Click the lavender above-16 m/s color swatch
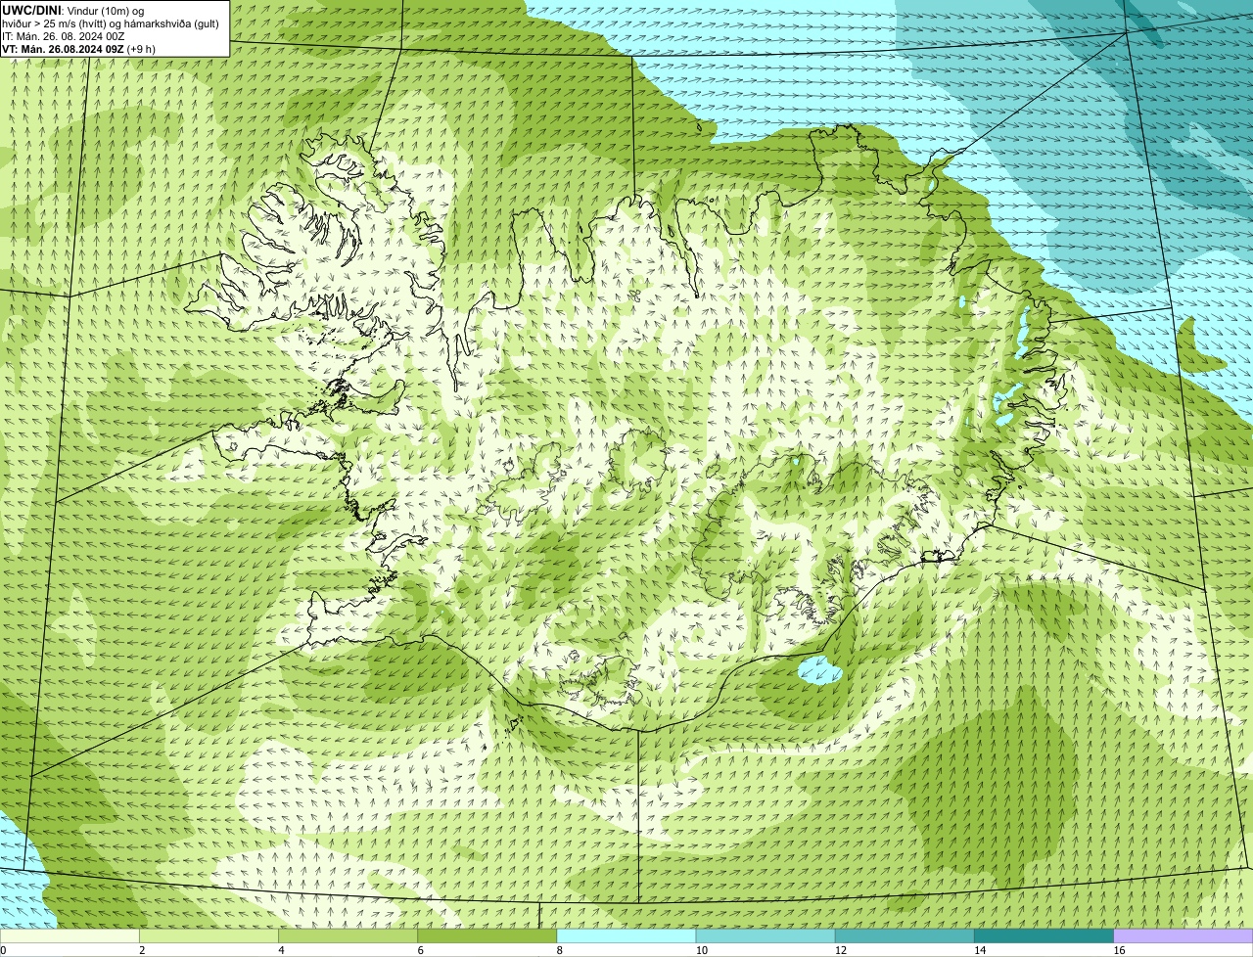The height and width of the screenshot is (957, 1253). [1183, 936]
